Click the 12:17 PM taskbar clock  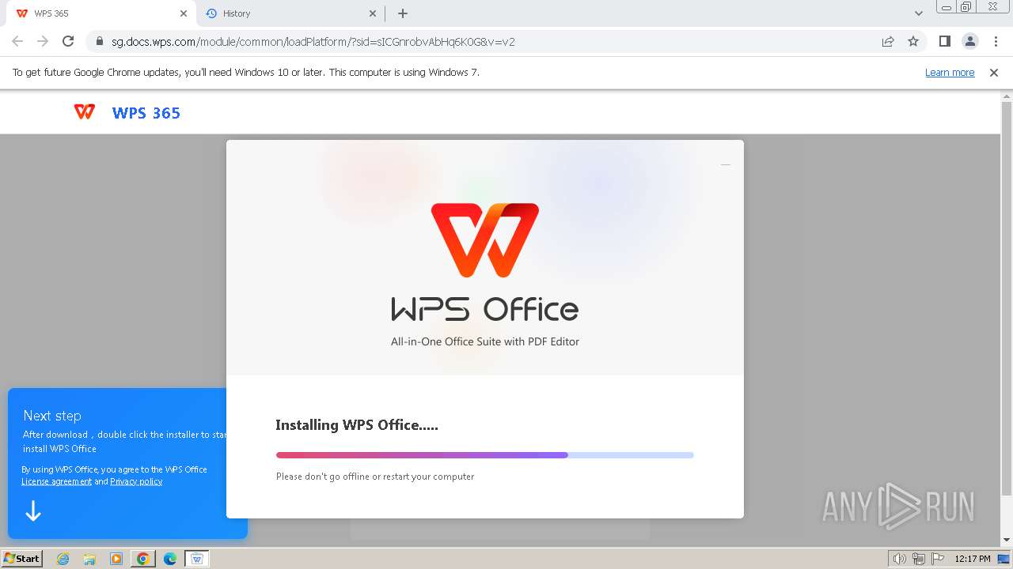pos(973,559)
